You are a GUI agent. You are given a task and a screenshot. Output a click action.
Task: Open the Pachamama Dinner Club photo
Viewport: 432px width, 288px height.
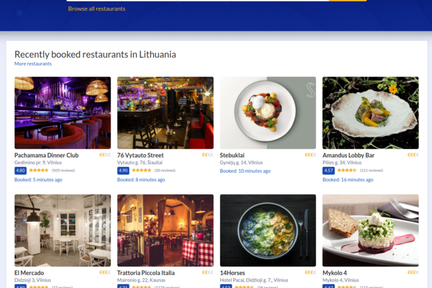pyautogui.click(x=63, y=113)
